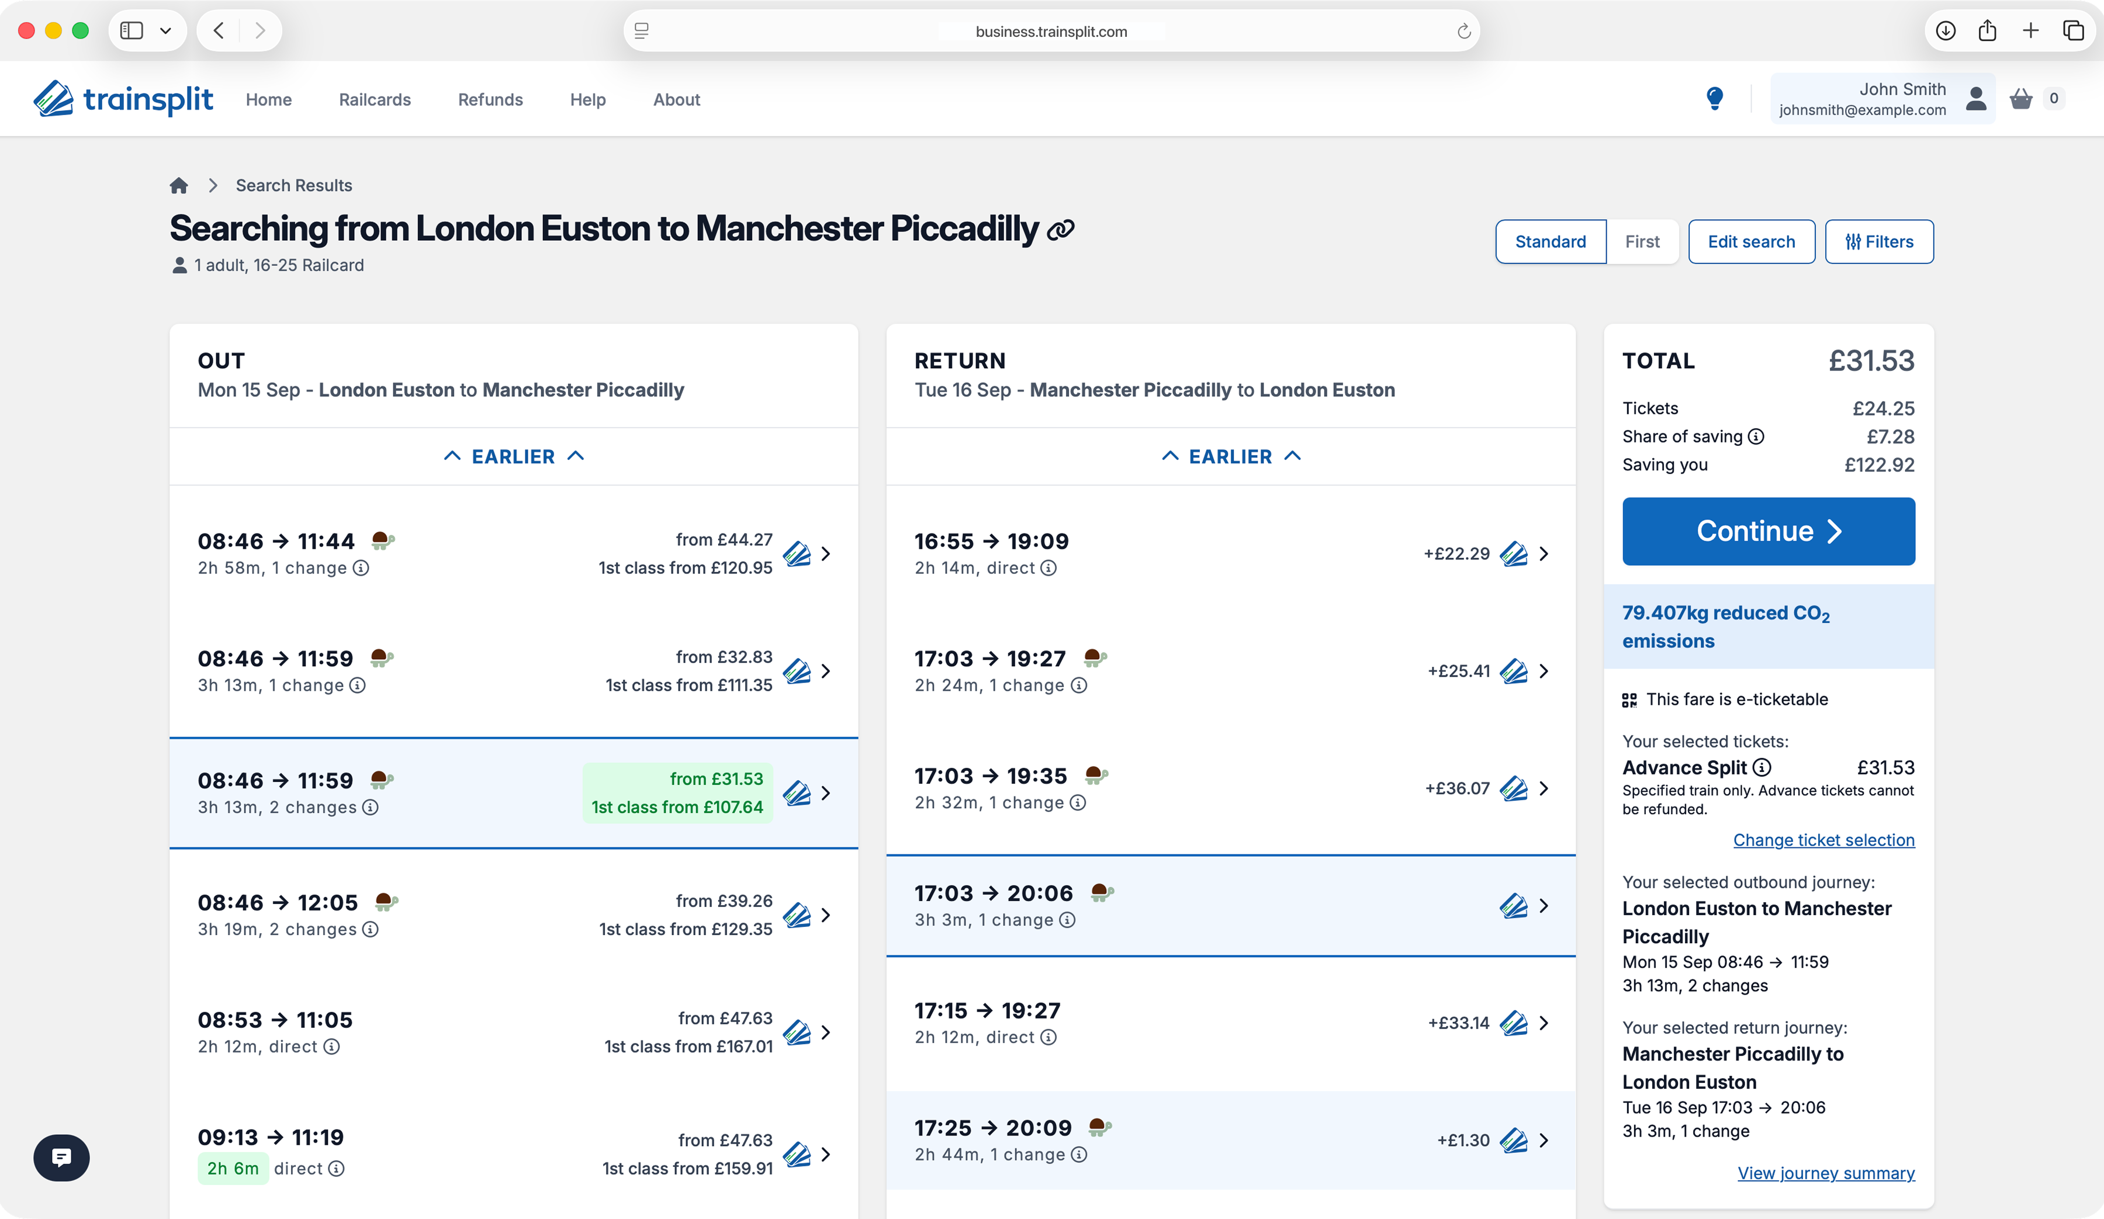Open the live chat bubble icon
2104x1219 pixels.
[61, 1157]
